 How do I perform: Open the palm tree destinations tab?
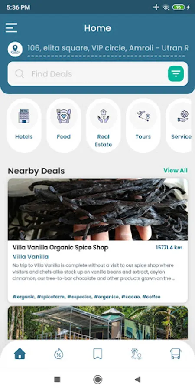click(x=136, y=354)
